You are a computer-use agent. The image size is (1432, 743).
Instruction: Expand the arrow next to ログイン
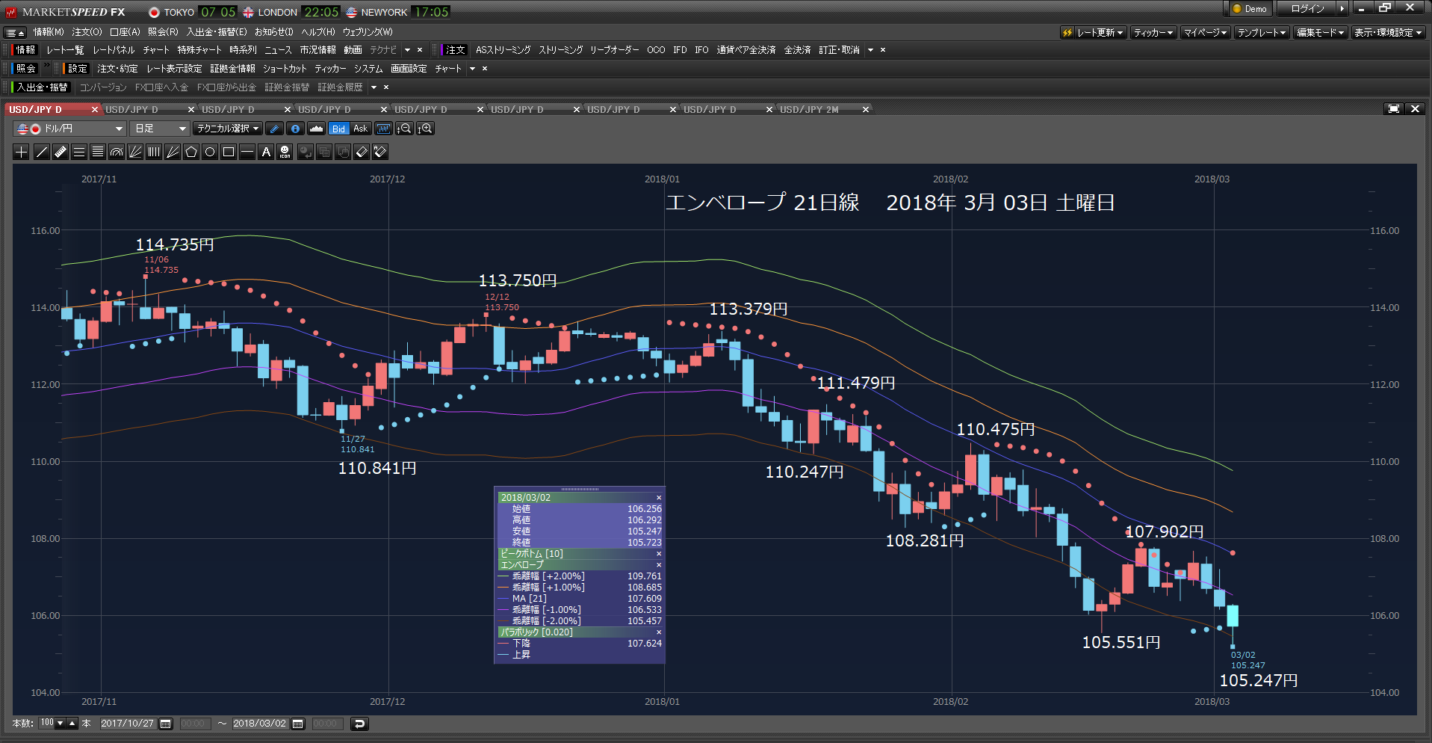pyautogui.click(x=1342, y=9)
